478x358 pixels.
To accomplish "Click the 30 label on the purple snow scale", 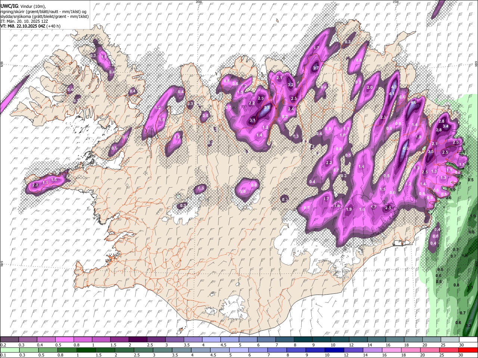I will point(461,345).
